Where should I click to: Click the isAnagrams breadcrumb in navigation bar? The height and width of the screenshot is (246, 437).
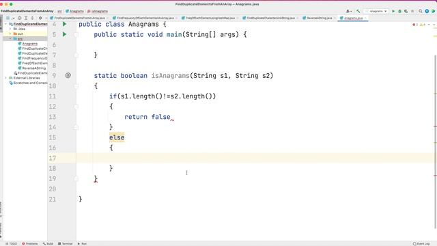coord(97,11)
